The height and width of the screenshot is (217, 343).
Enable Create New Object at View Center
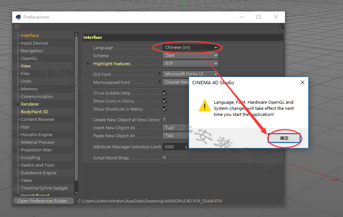pos(165,119)
